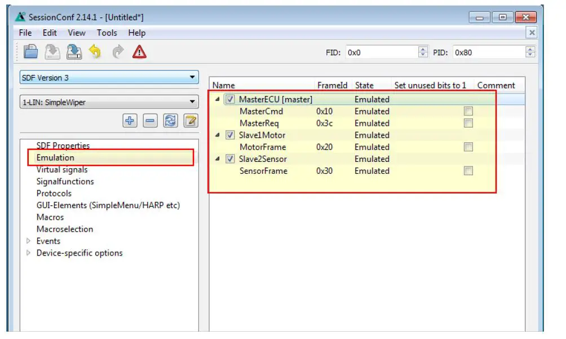Click the 0x20 FrameId cell
This screenshot has height=339, width=566.
325,147
